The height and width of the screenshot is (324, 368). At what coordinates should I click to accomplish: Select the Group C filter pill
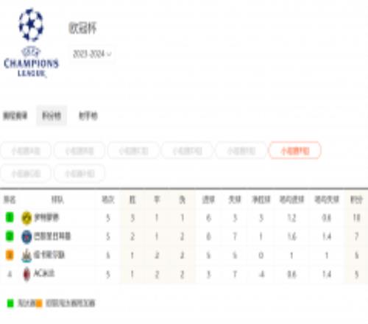coord(133,151)
